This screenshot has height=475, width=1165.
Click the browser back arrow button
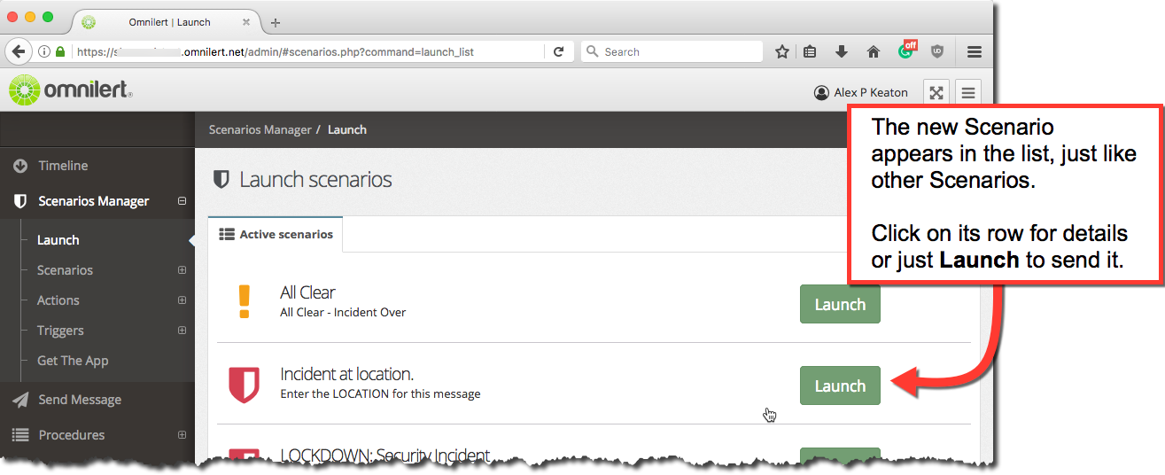tap(19, 51)
